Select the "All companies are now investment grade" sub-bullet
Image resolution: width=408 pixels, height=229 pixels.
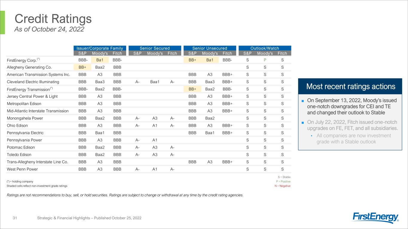coord(354,139)
